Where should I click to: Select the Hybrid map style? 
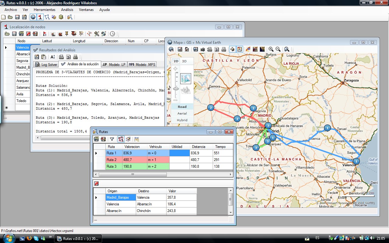pyautogui.click(x=182, y=120)
